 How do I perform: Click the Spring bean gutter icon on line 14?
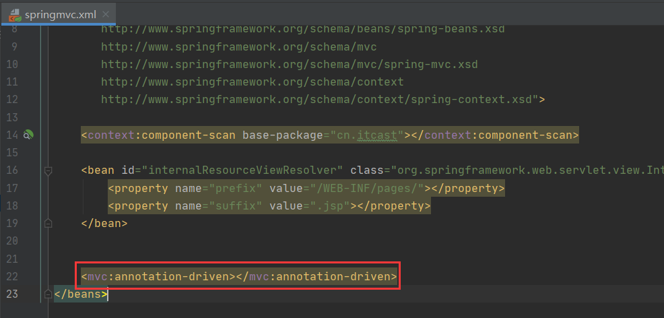(28, 135)
